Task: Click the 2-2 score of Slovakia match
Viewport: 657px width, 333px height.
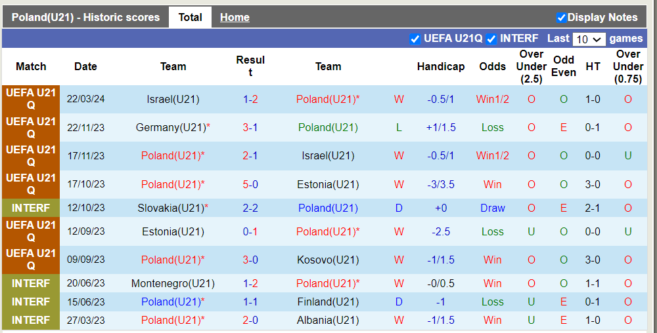Action: point(250,208)
